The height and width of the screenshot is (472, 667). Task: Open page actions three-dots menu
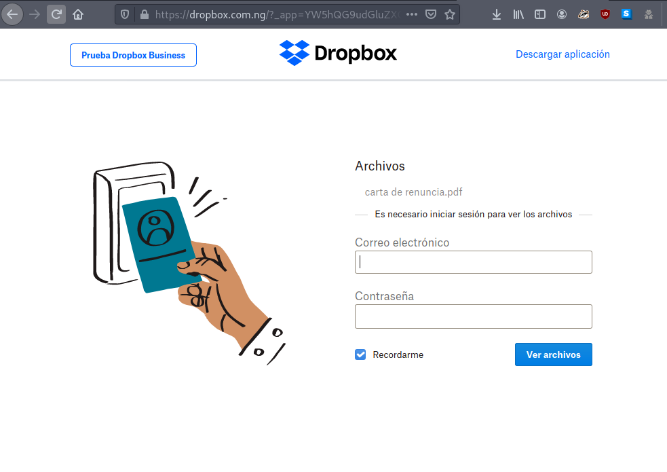point(411,14)
